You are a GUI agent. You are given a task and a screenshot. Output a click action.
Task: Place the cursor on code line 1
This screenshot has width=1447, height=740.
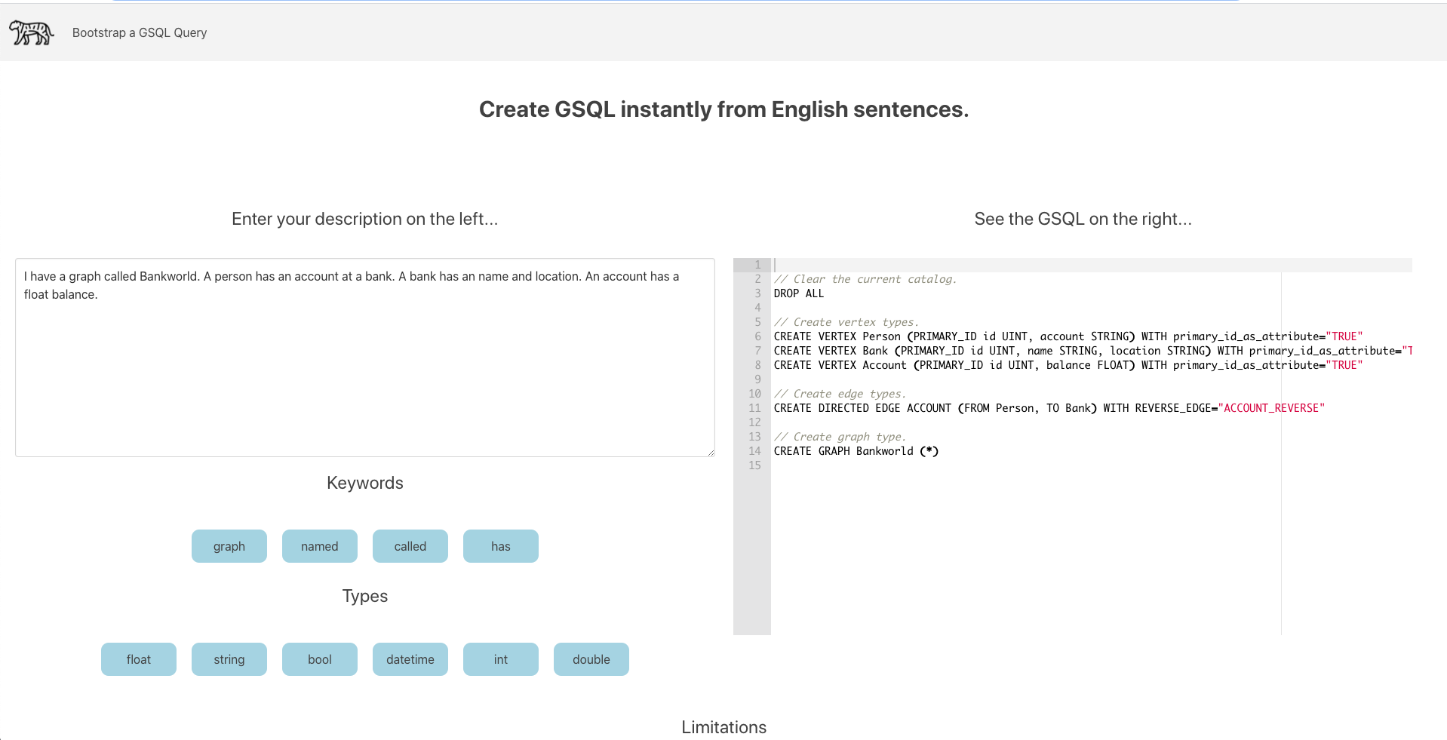point(1092,265)
